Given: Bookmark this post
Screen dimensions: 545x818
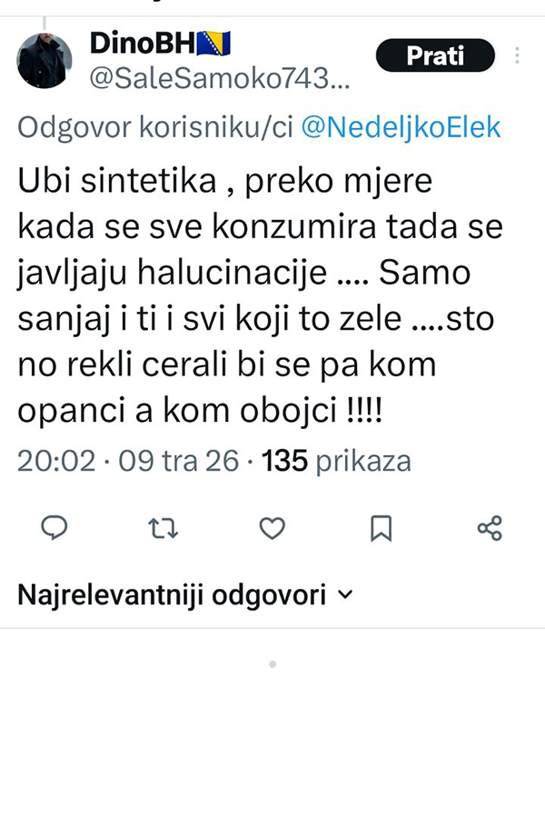Looking at the screenshot, I should point(381,528).
